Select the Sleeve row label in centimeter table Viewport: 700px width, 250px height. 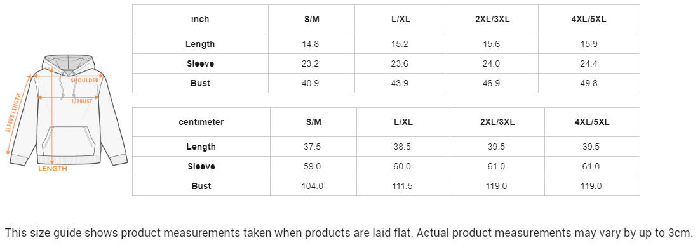201,166
